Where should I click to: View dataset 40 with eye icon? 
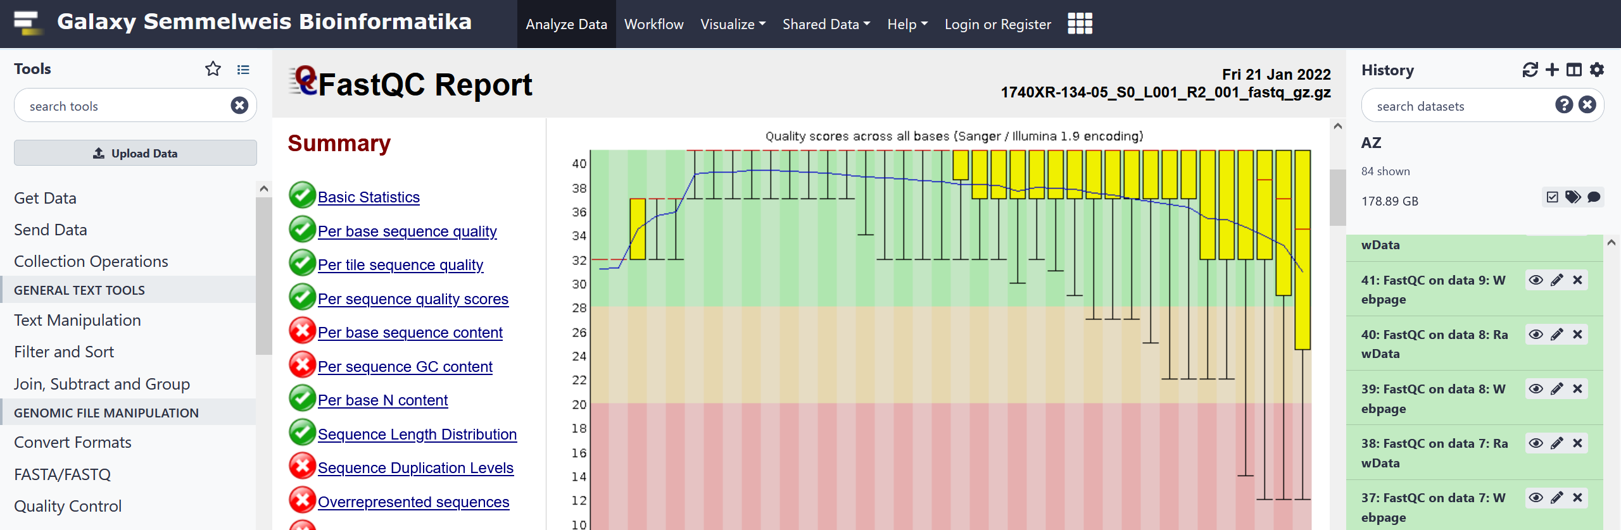(x=1536, y=335)
